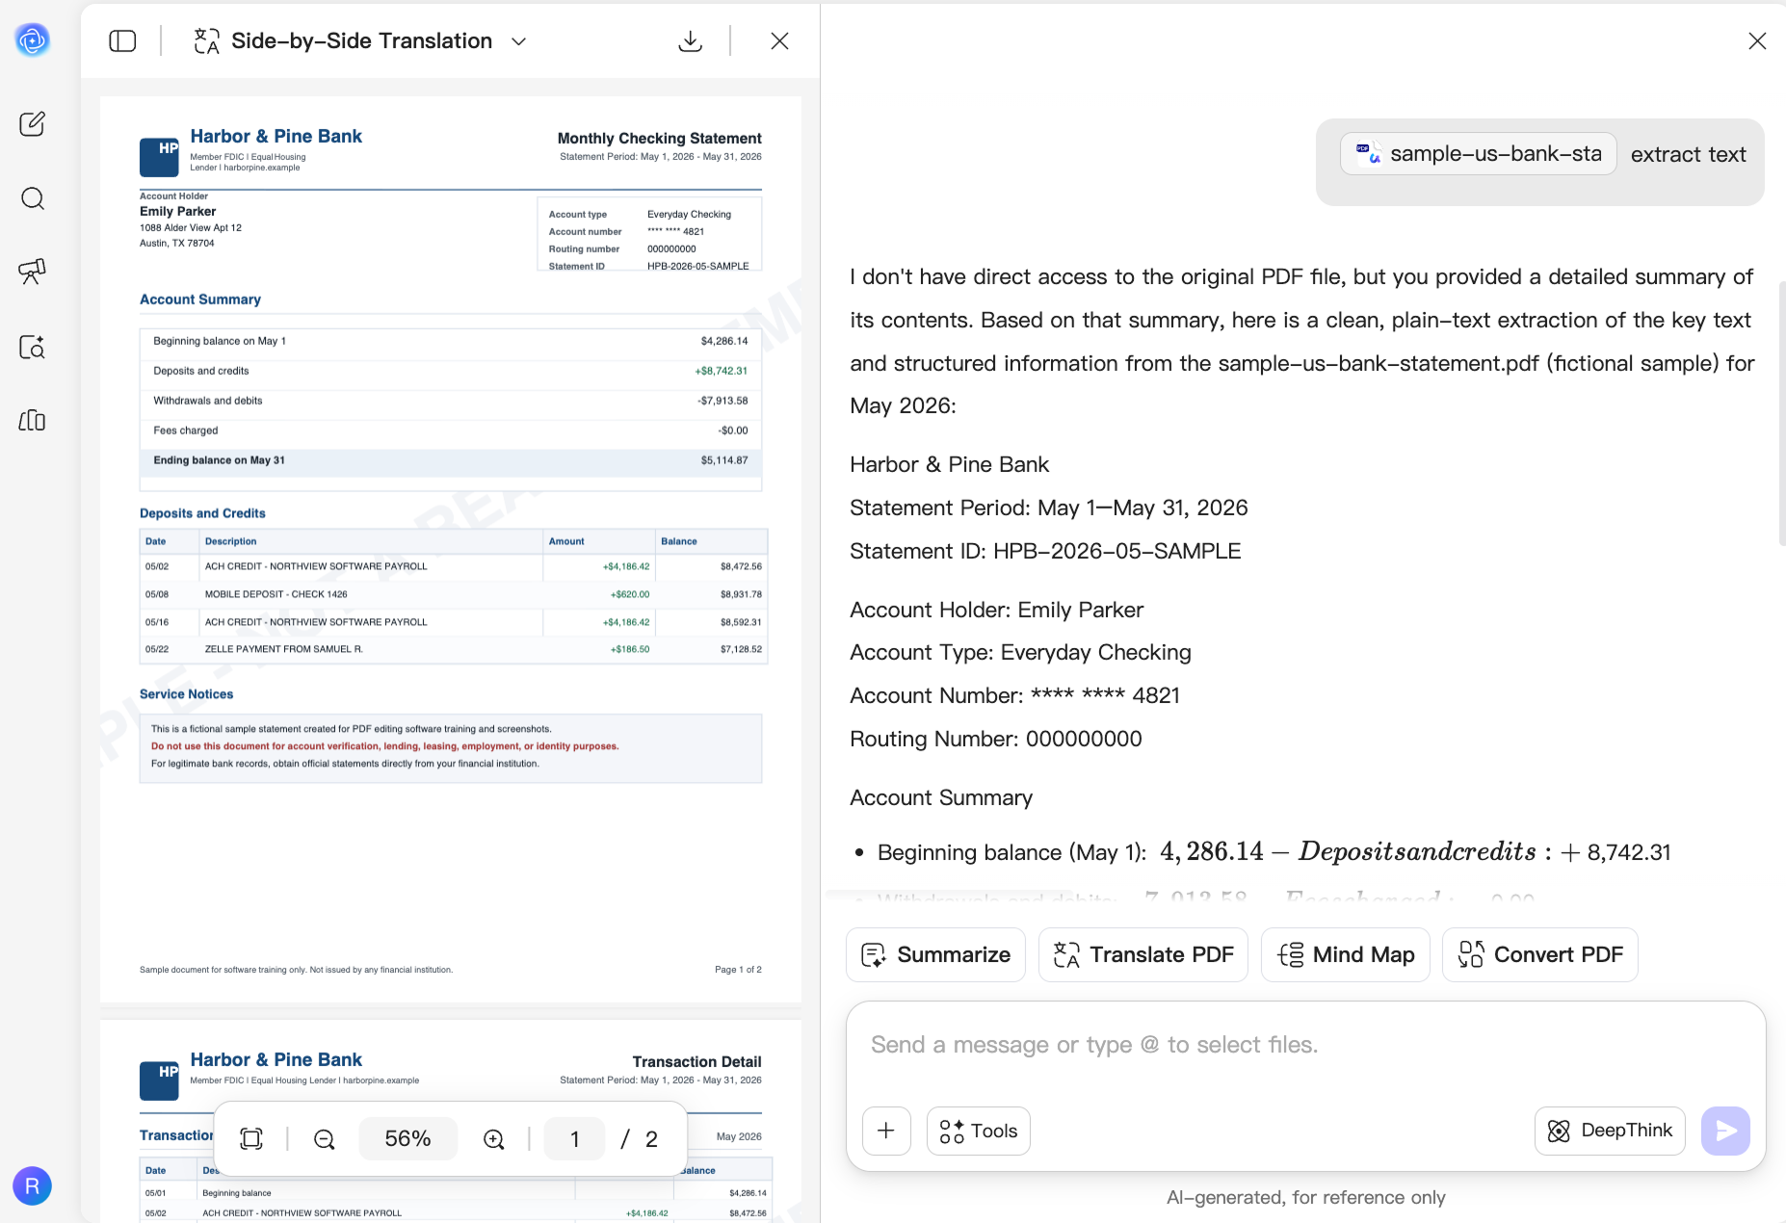Click the Mind Map button
Viewport: 1786px width, 1223px height.
click(x=1346, y=954)
